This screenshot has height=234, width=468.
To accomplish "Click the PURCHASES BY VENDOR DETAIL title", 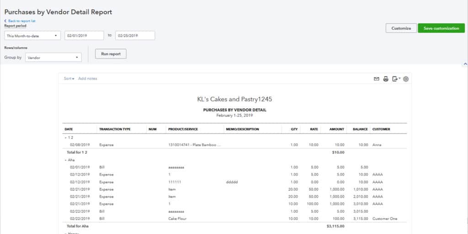I will (234, 110).
